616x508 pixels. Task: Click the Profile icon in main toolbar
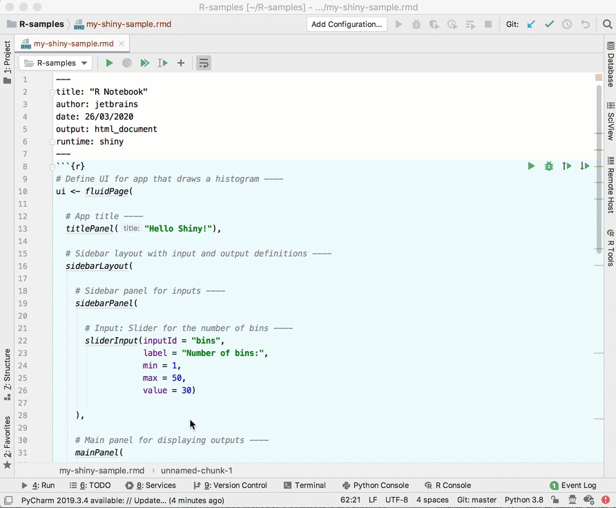452,24
